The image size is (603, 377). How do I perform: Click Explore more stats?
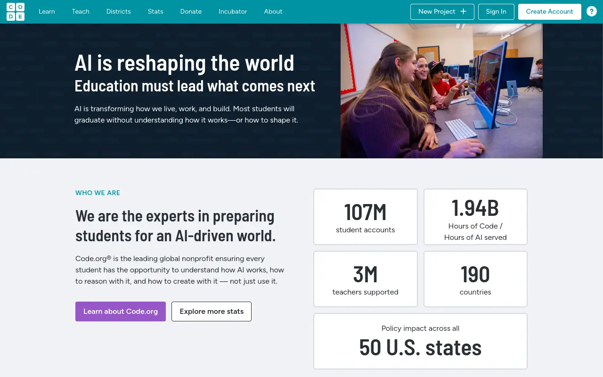tap(212, 311)
